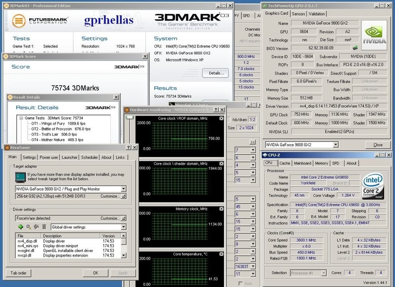This screenshot has width=395, height=287.
Task: Open CPU-Z Cache tab
Action: (x=285, y=163)
